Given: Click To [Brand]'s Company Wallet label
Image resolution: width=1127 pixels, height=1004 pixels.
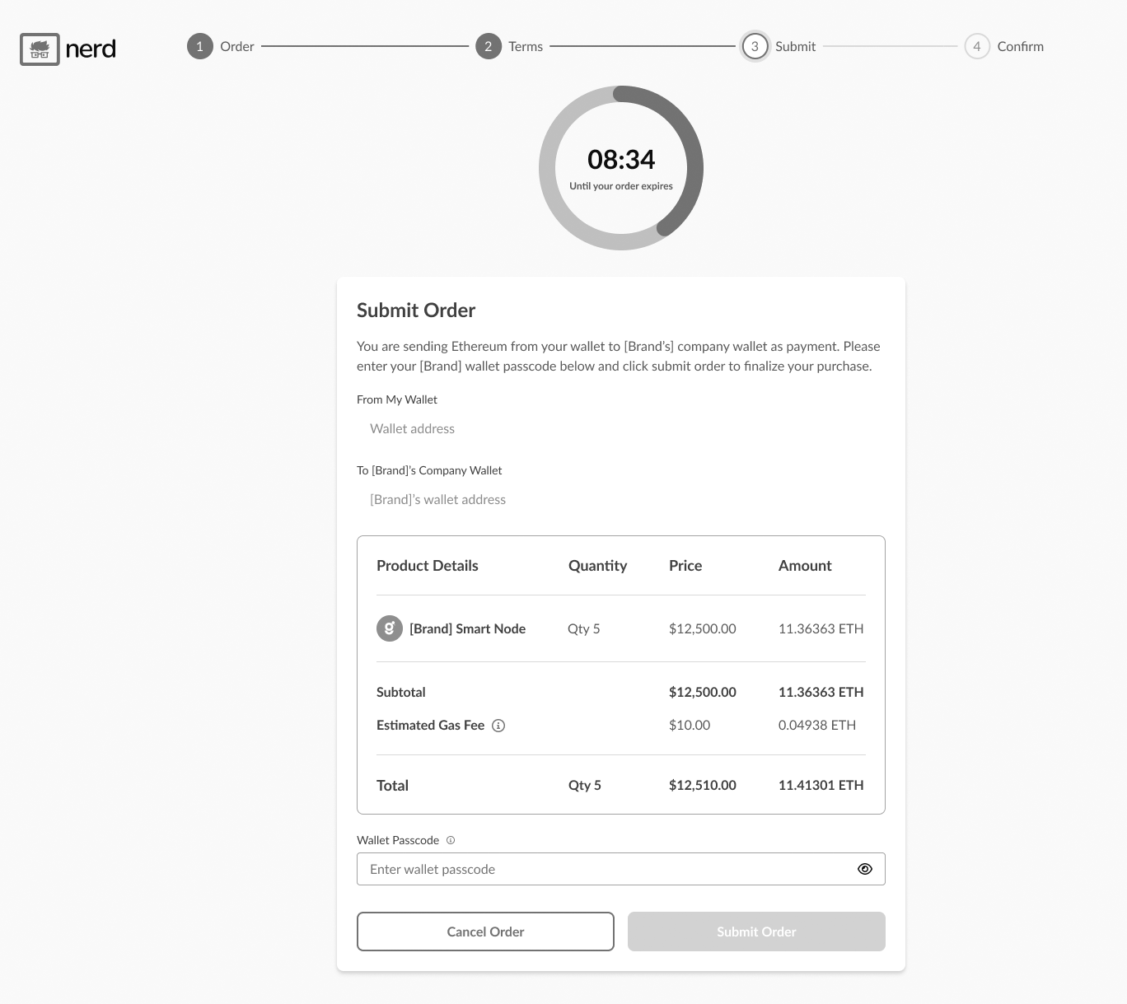Looking at the screenshot, I should (x=429, y=470).
